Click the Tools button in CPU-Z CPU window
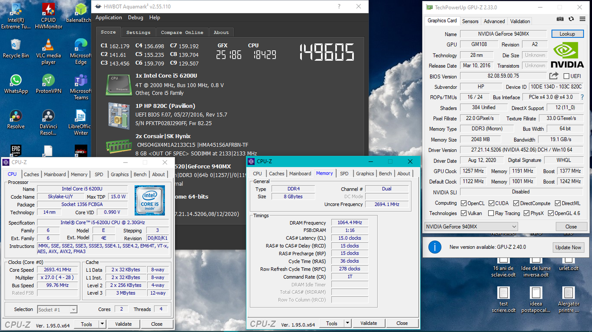Viewport: 592px width, 332px height. [86, 324]
